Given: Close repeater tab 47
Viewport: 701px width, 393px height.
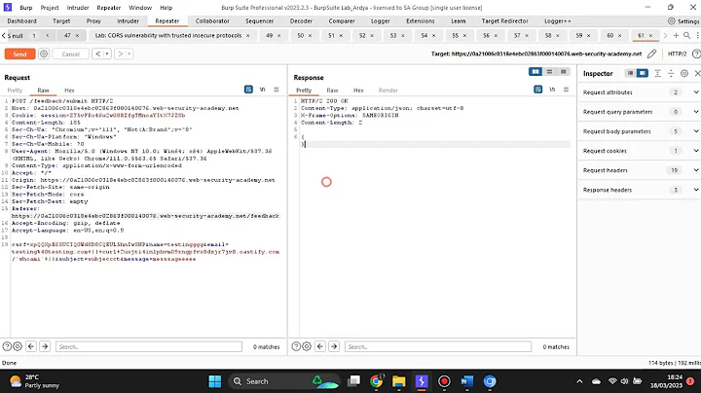Looking at the screenshot, I should (x=77, y=35).
